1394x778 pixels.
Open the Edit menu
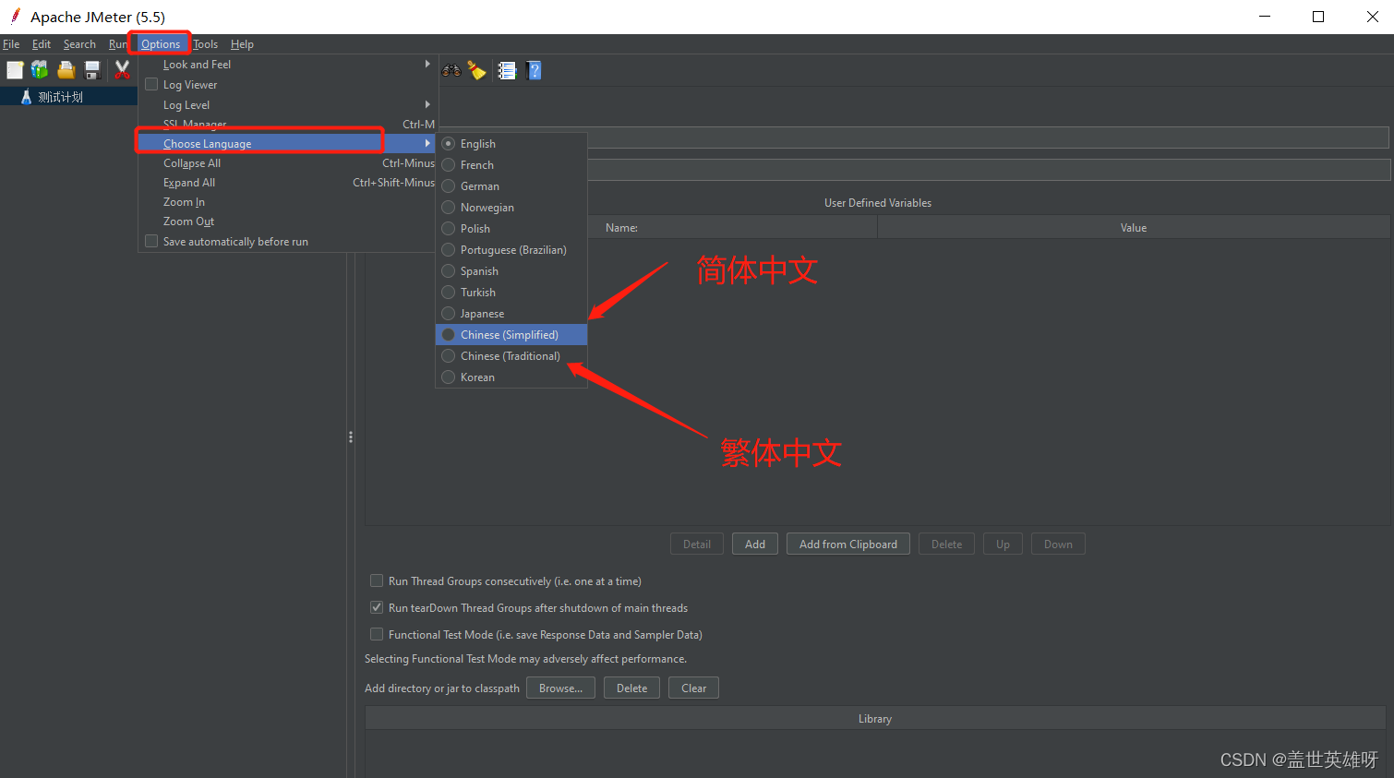[42, 43]
